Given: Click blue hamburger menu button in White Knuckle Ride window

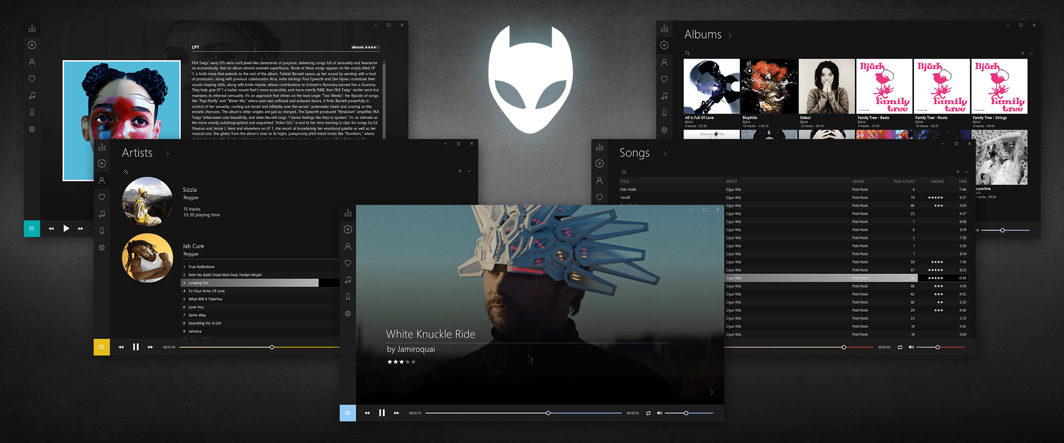Looking at the screenshot, I should pos(348,413).
